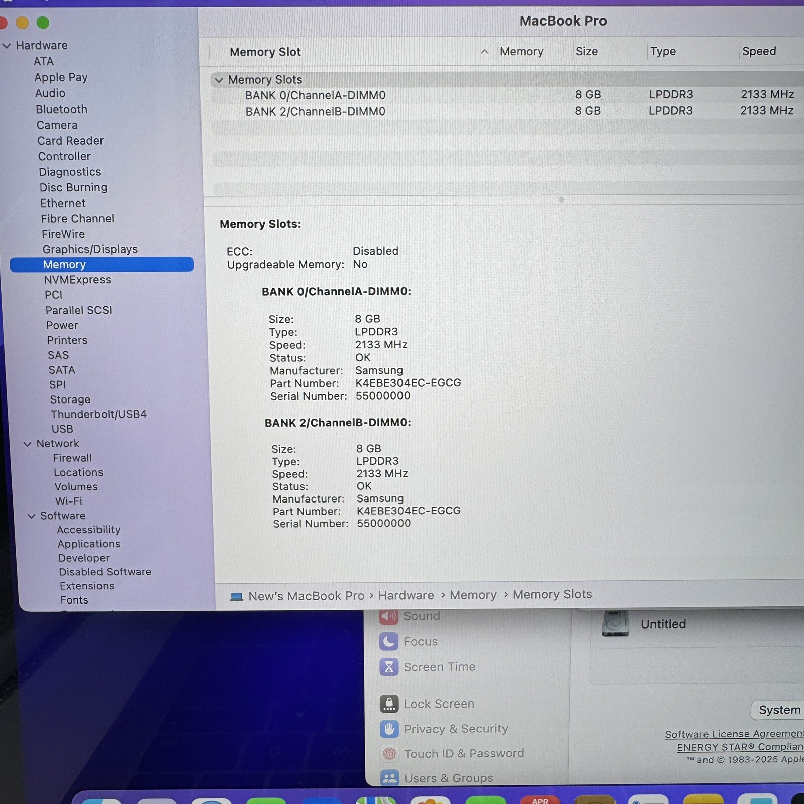Select Locations under Network
This screenshot has height=804, width=804.
point(78,473)
